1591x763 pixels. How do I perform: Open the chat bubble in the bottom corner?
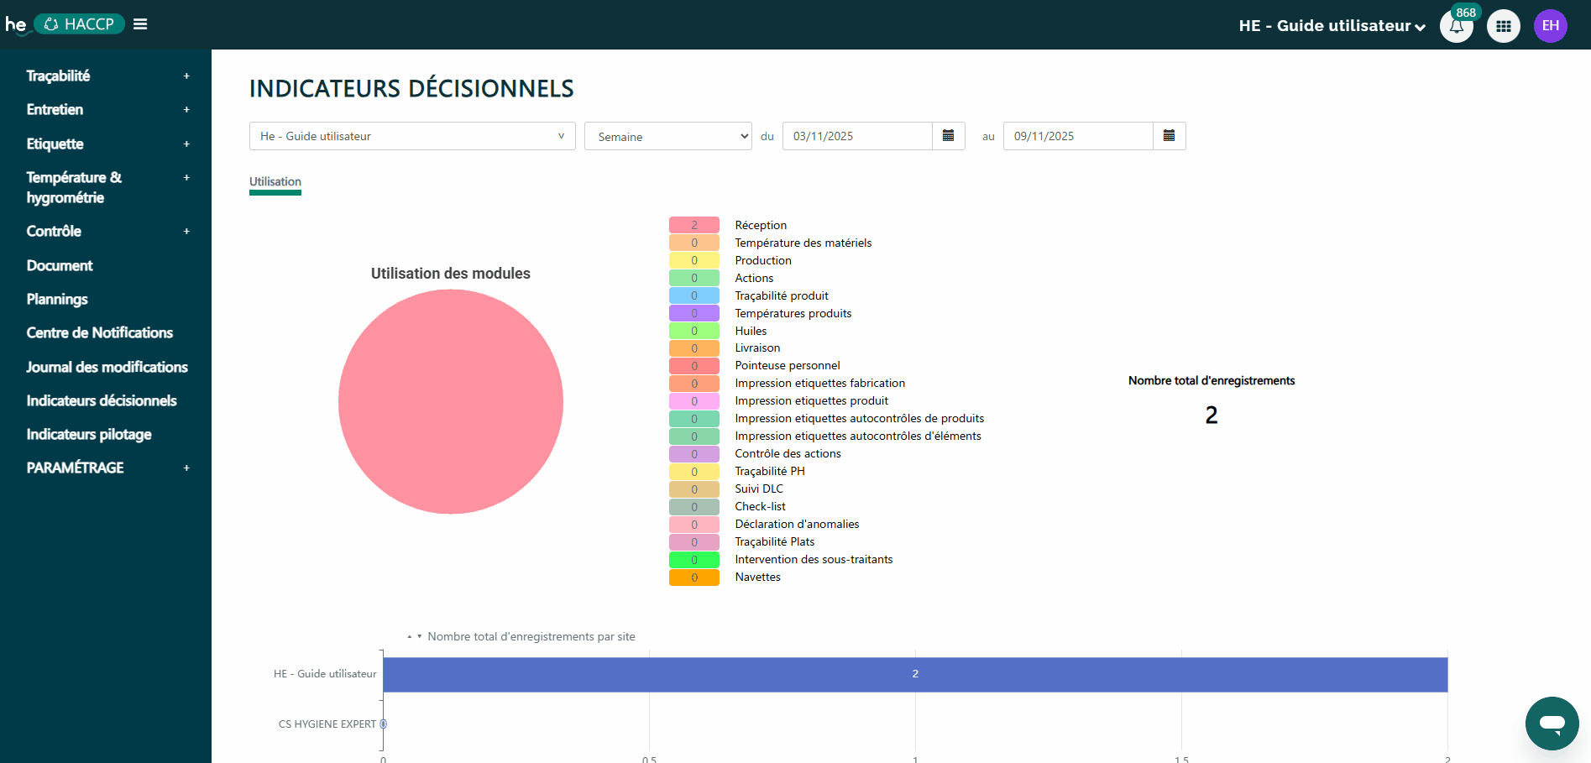click(1552, 723)
